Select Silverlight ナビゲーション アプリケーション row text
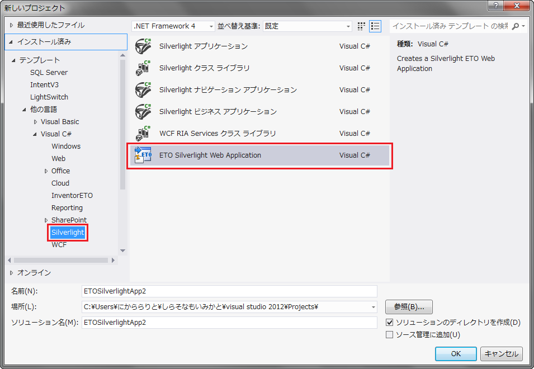 (228, 90)
